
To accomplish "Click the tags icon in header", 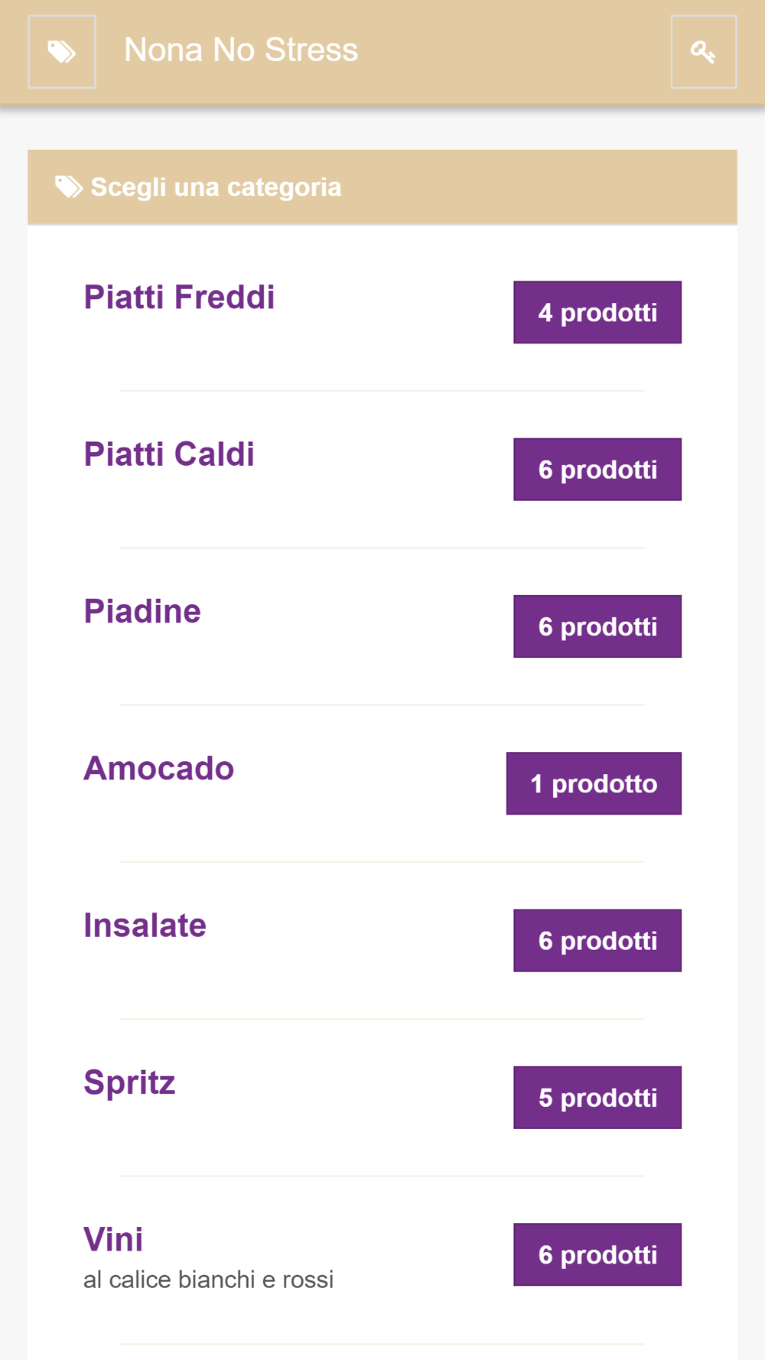I will coord(62,52).
